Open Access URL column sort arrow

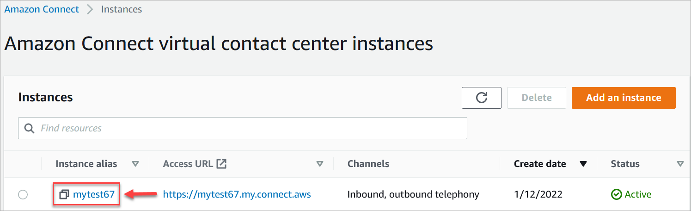pos(319,164)
